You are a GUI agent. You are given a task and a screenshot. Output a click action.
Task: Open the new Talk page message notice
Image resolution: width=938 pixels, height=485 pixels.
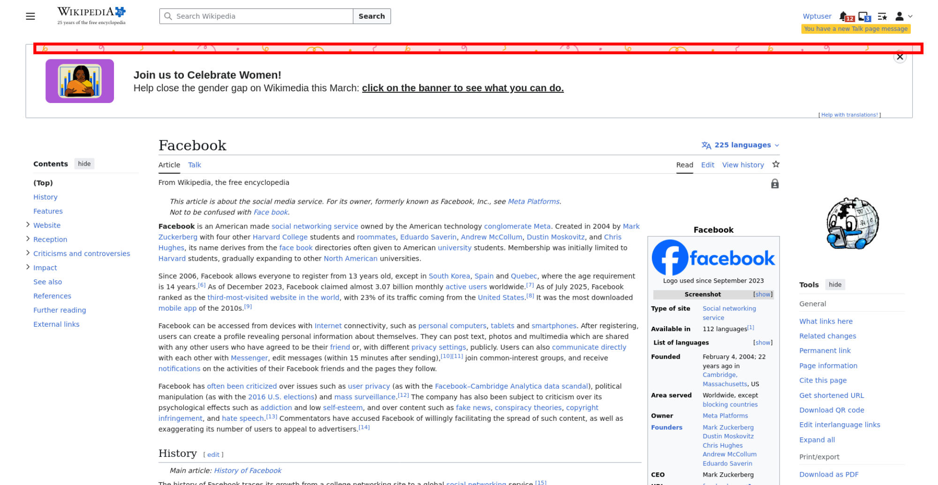[855, 29]
